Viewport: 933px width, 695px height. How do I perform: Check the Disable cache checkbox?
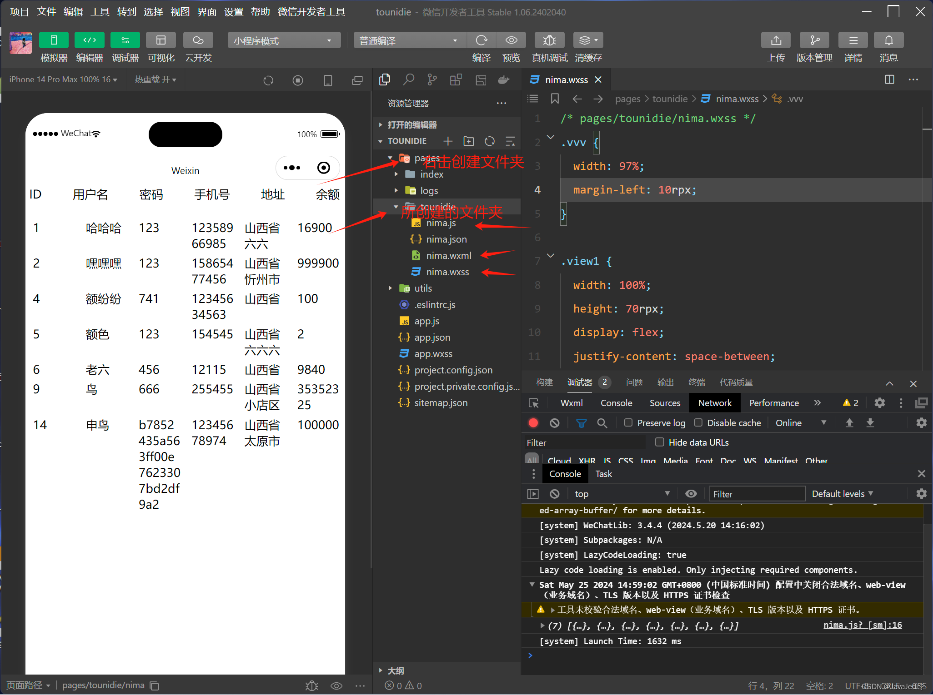[x=698, y=423]
